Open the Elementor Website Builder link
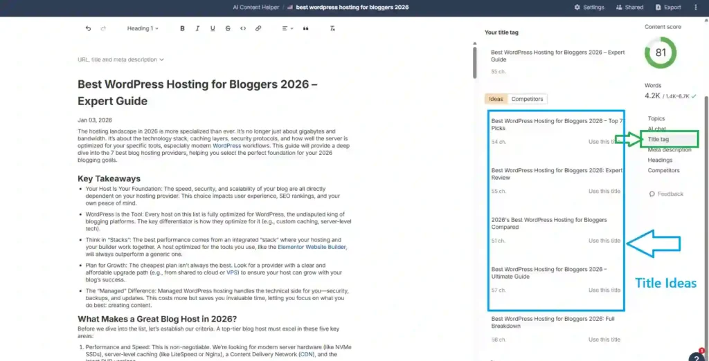Screen dimensions: 709x361 click(312, 247)
